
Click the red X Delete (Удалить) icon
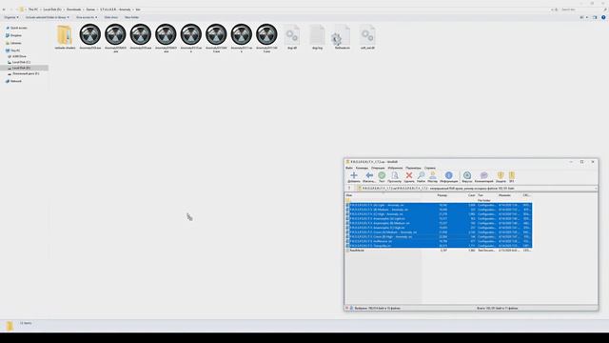409,177
